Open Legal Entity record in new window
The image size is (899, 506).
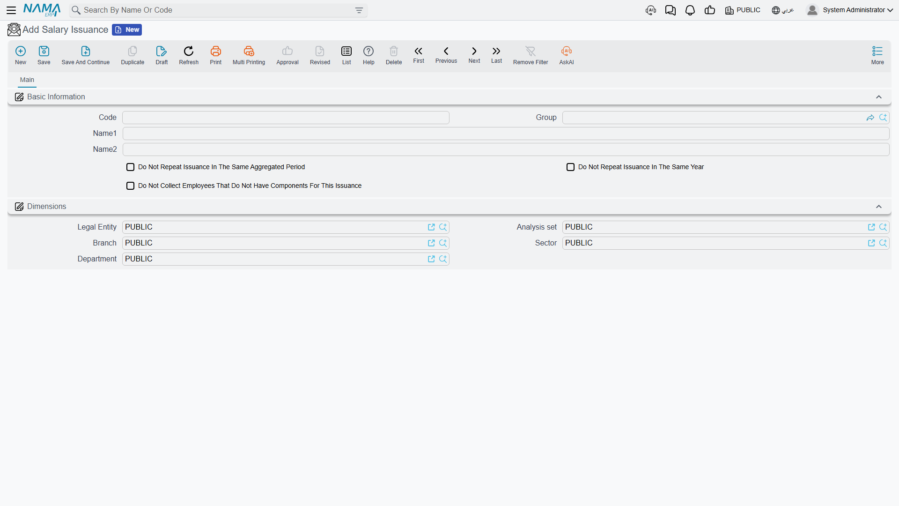pos(431,227)
